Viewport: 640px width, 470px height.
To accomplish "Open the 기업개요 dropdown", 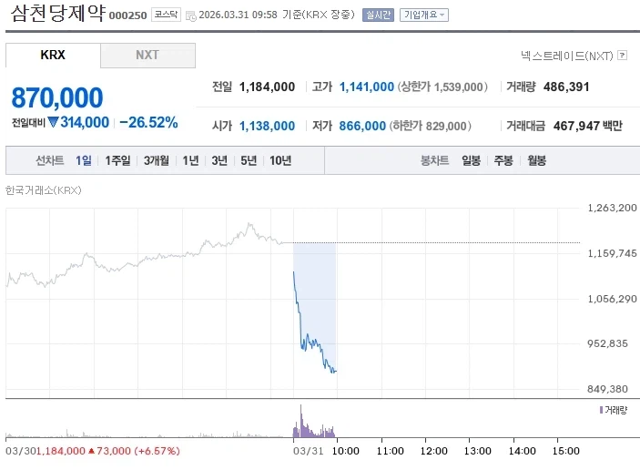I will (x=424, y=15).
